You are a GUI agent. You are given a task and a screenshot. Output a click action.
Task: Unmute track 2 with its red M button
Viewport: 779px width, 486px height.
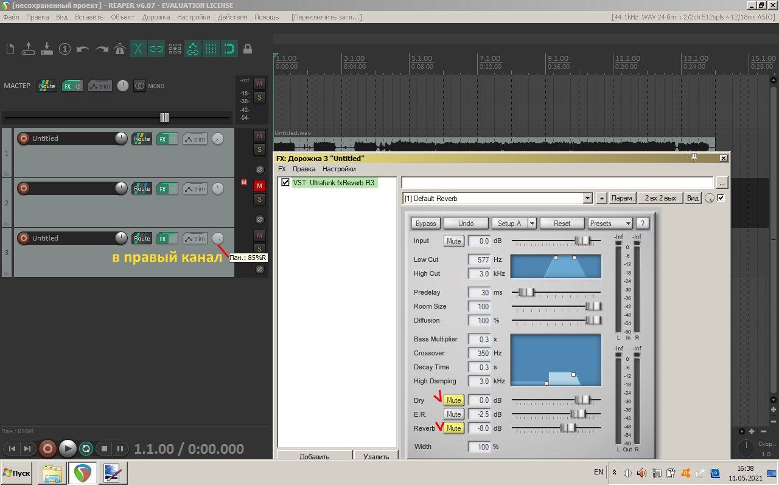click(x=259, y=186)
